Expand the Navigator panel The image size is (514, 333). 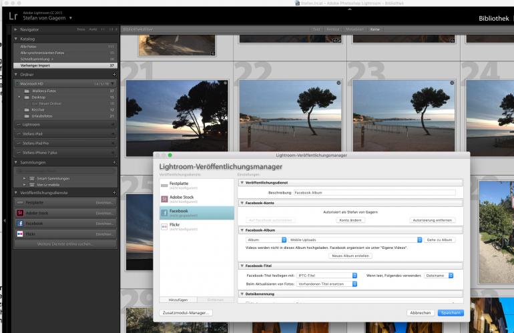15,29
